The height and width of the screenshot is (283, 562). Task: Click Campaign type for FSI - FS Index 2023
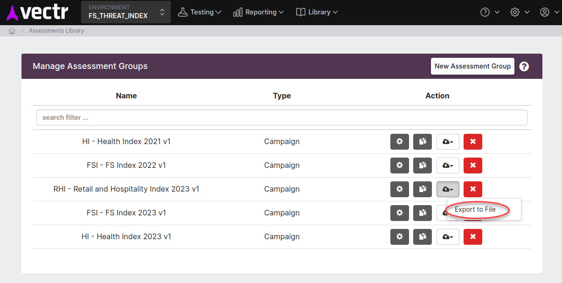coord(282,213)
